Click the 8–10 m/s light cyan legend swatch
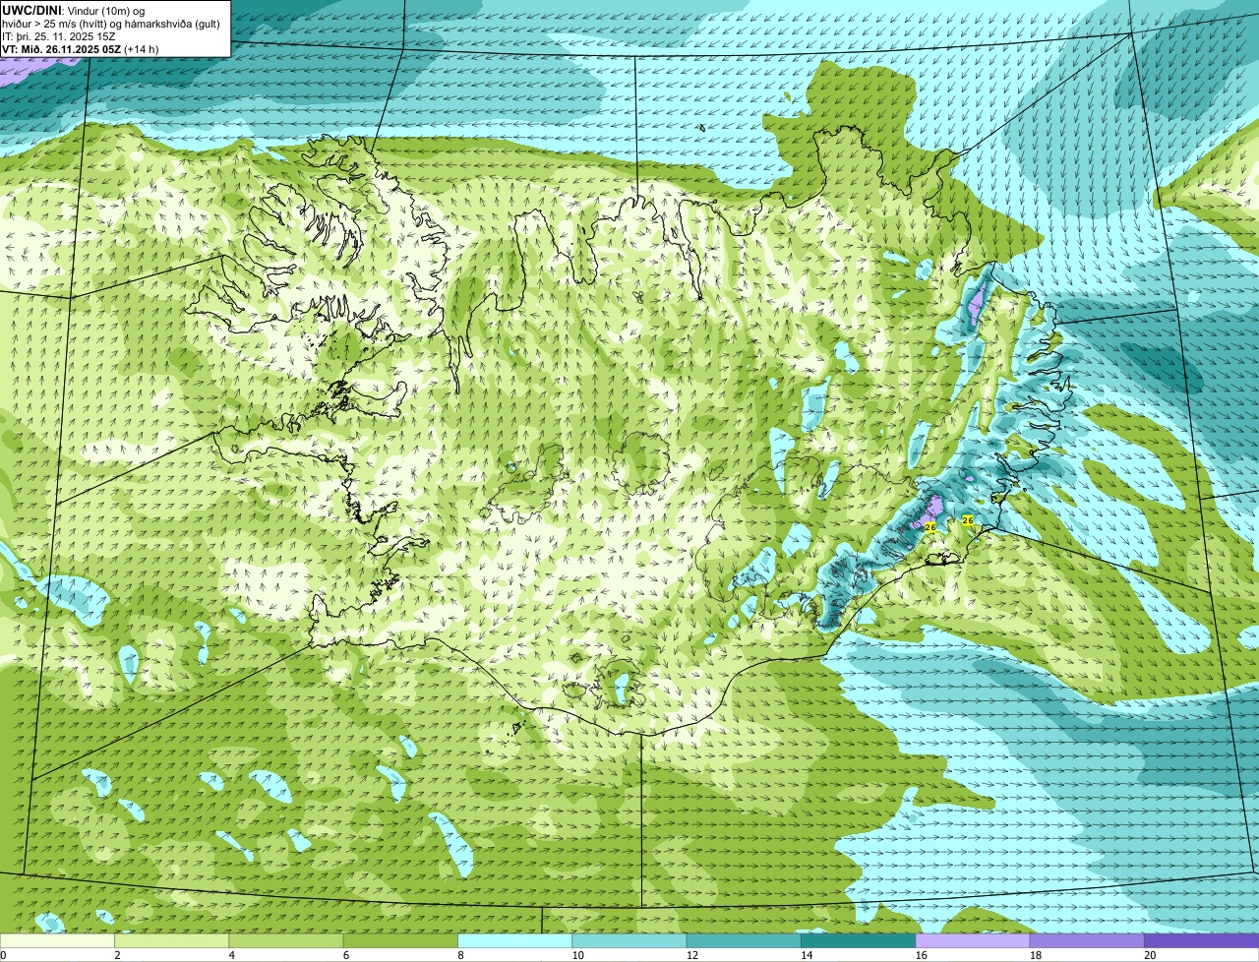 tap(514, 940)
